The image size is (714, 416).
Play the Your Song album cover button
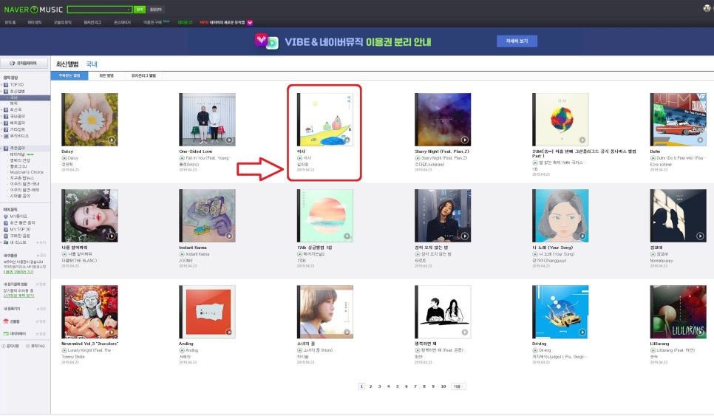(582, 236)
